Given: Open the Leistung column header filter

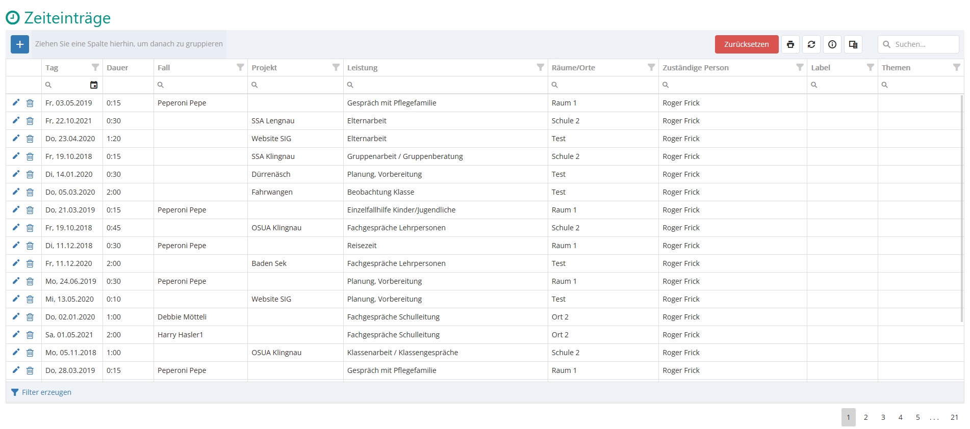Looking at the screenshot, I should [x=541, y=67].
